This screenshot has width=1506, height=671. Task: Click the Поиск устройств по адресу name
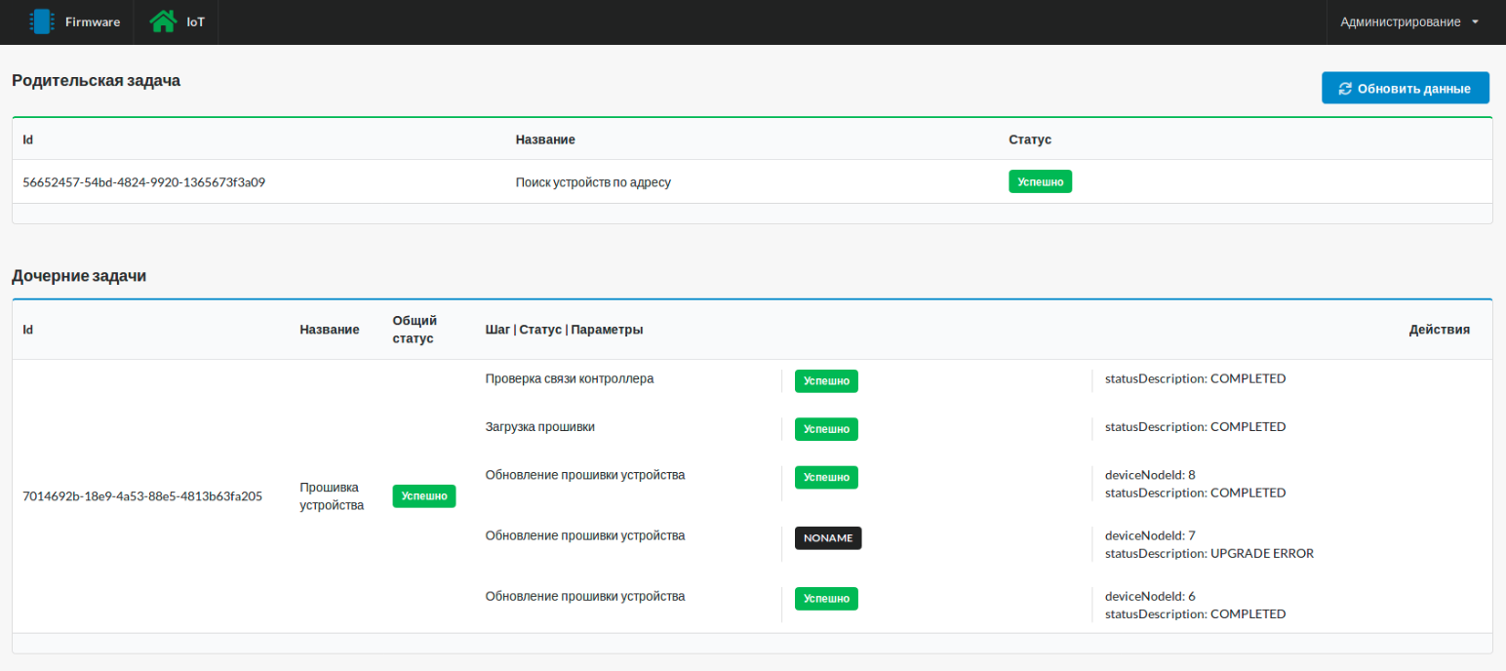[593, 181]
